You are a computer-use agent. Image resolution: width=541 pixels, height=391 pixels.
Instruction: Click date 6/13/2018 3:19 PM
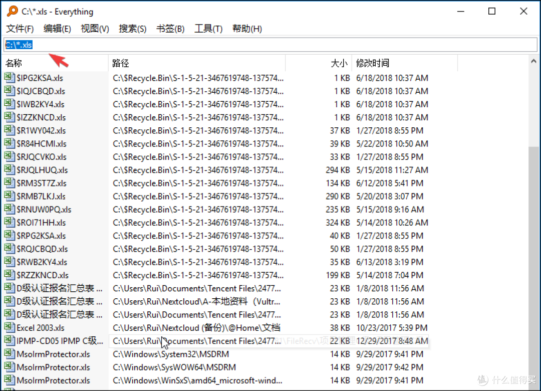(390, 262)
